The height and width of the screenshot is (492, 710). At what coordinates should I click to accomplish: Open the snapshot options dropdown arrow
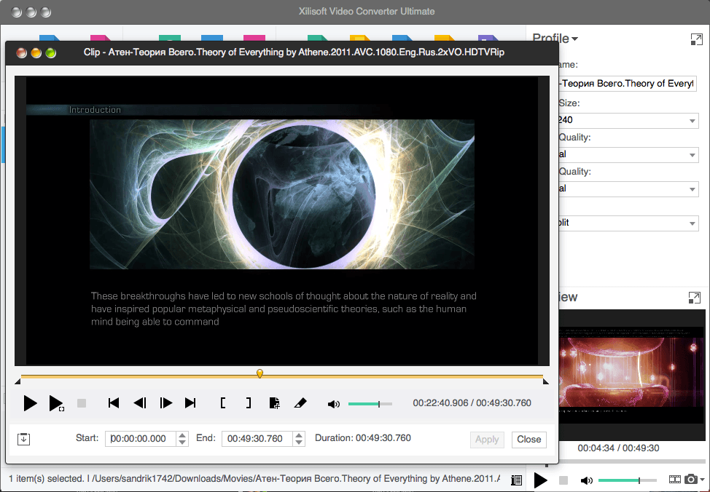click(x=702, y=480)
